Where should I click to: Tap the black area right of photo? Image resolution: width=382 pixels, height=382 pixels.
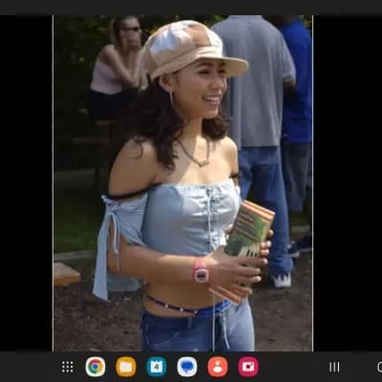(x=348, y=183)
